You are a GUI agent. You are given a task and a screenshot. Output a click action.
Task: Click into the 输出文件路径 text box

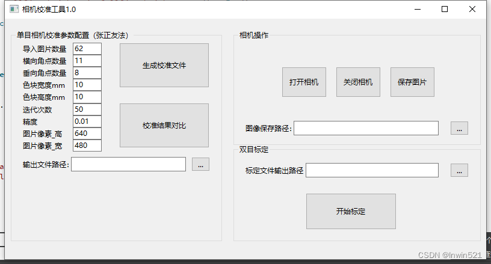128,164
